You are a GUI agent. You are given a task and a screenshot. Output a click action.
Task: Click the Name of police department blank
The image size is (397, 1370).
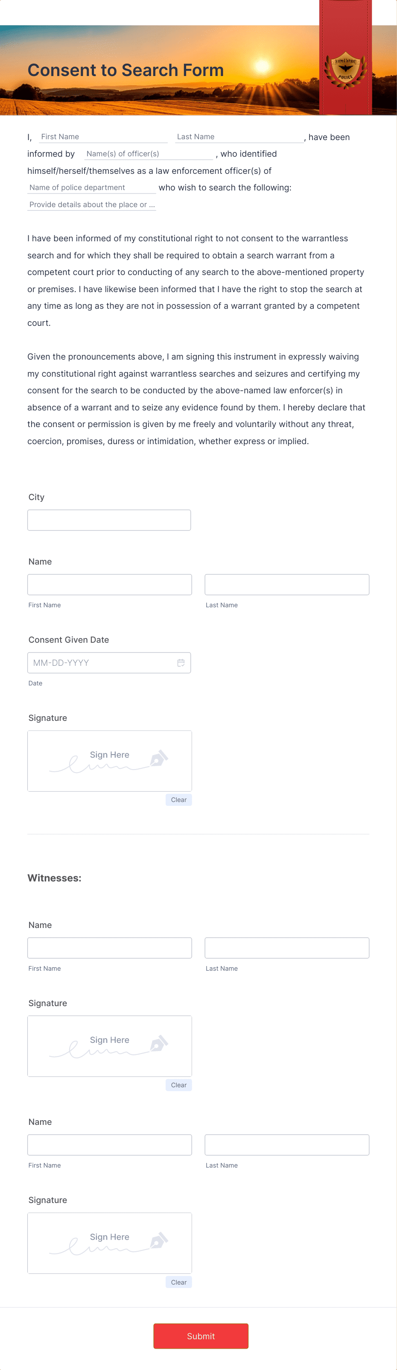click(90, 187)
